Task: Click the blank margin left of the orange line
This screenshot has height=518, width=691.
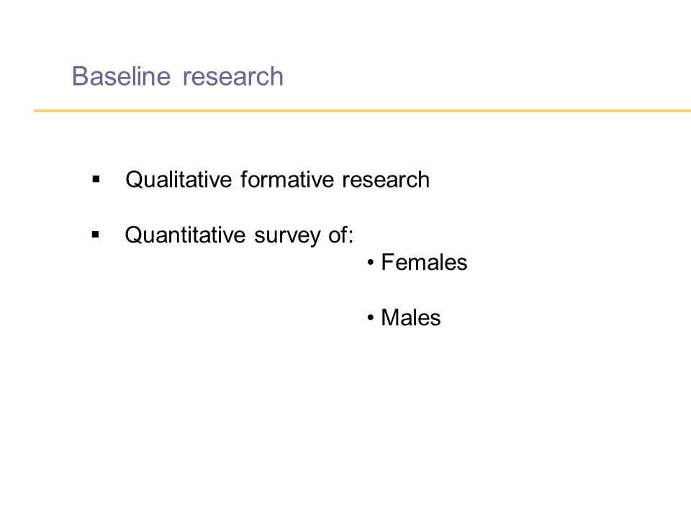Action: 17,111
